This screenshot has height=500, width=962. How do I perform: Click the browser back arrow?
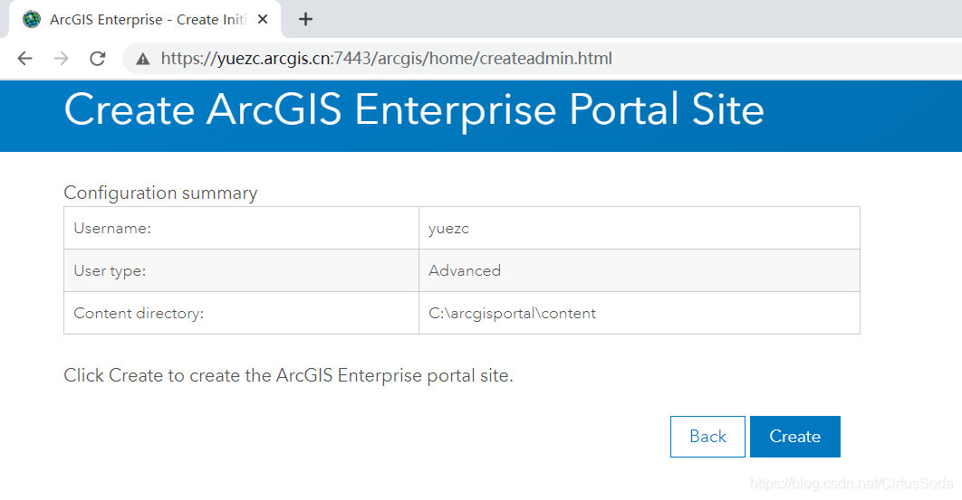[25, 58]
